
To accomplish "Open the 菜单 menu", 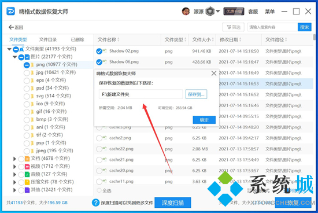I will coord(269,12).
